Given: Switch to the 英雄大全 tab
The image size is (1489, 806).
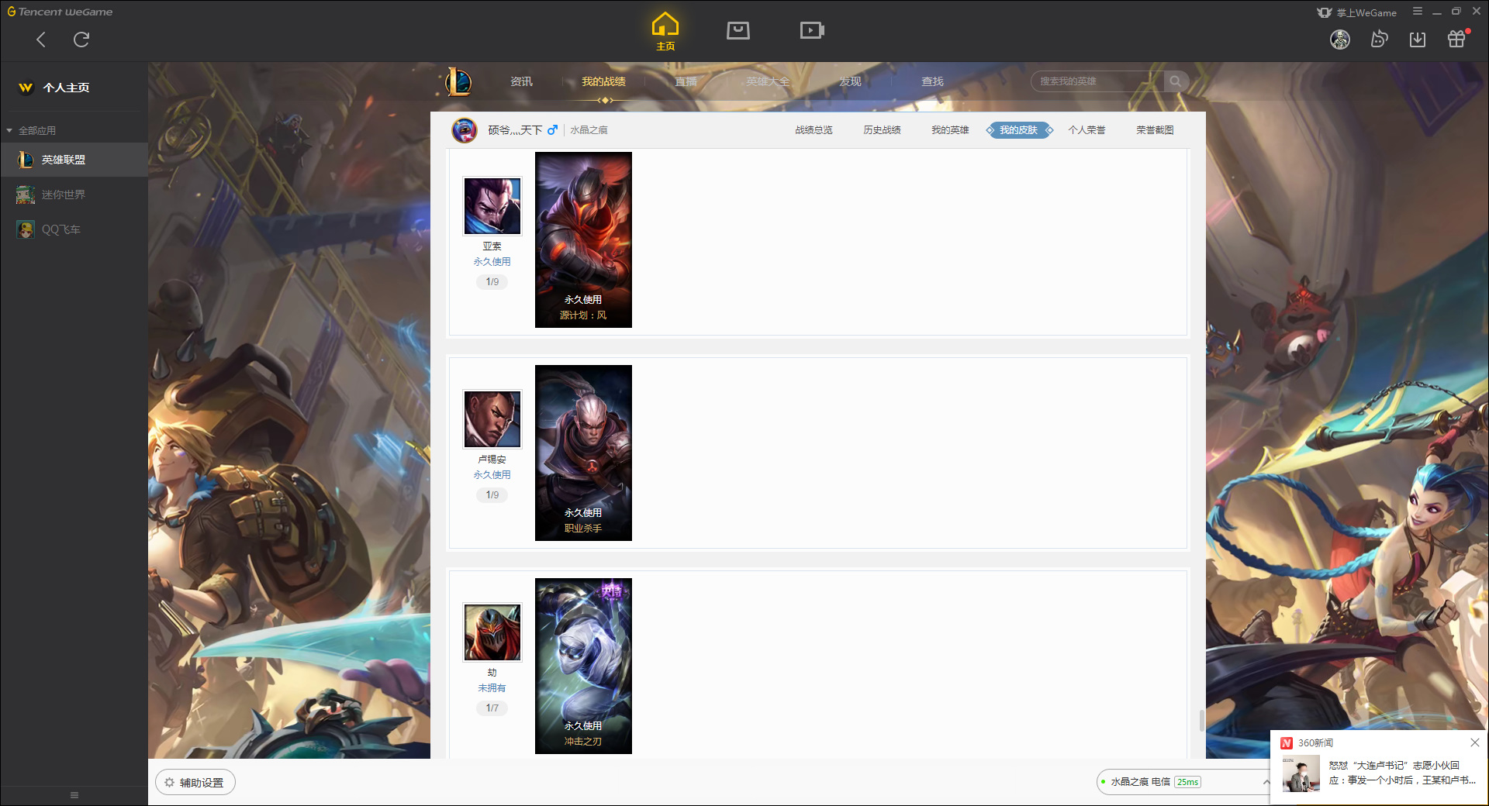Looking at the screenshot, I should coord(768,81).
